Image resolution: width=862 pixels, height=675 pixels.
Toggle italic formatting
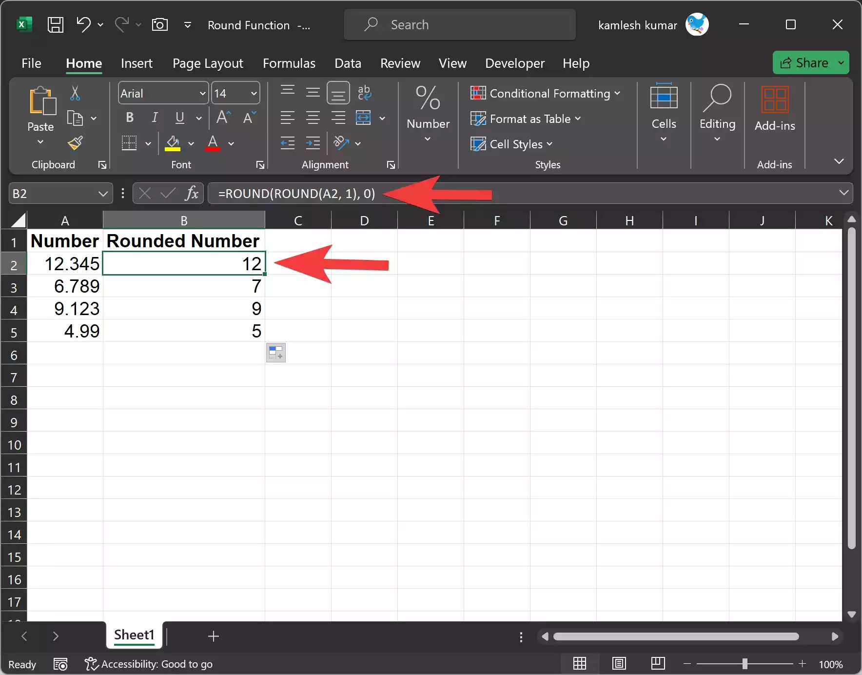pos(154,117)
